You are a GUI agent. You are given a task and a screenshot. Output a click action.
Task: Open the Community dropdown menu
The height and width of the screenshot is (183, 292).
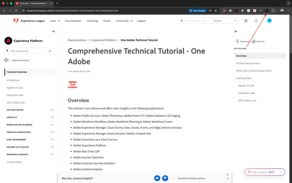(x=124, y=21)
